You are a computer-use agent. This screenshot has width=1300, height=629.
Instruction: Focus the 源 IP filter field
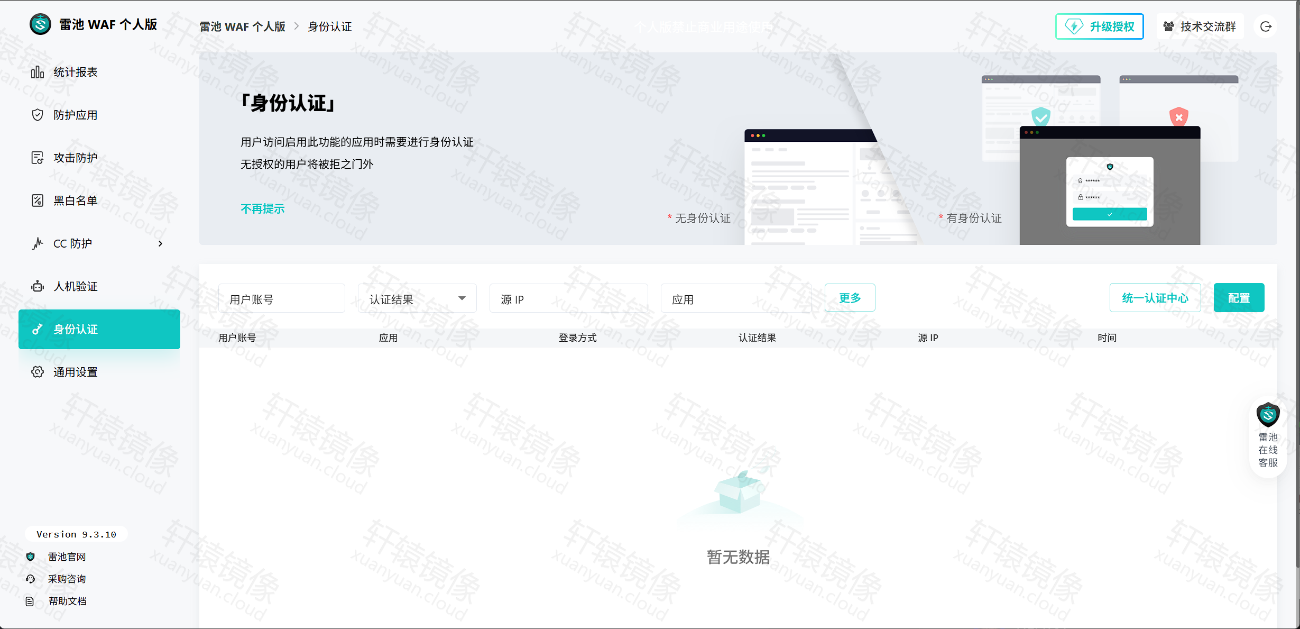(569, 299)
